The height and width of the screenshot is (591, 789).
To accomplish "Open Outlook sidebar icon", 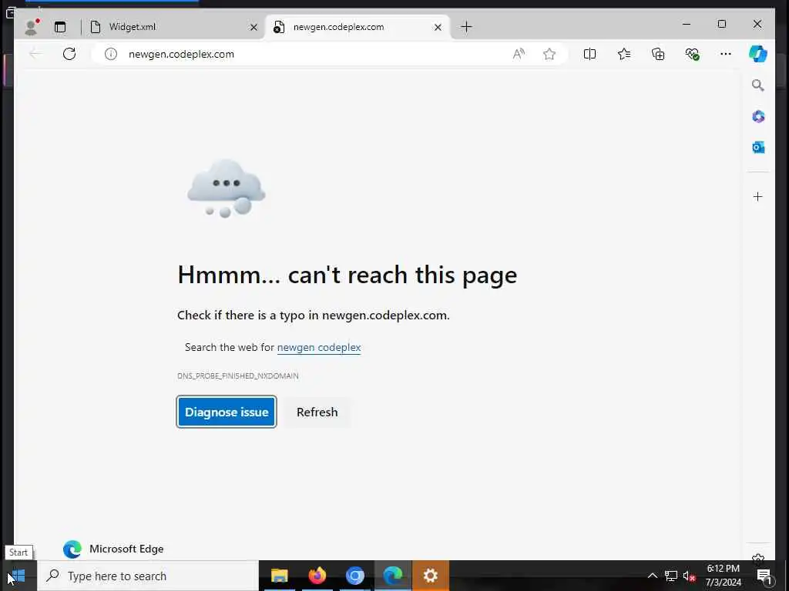I will (x=758, y=147).
